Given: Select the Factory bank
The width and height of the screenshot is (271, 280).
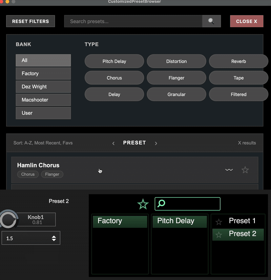Looking at the screenshot, I should 43,74.
